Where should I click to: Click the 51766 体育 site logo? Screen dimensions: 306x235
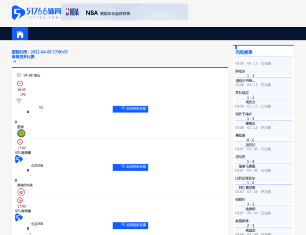tap(36, 12)
